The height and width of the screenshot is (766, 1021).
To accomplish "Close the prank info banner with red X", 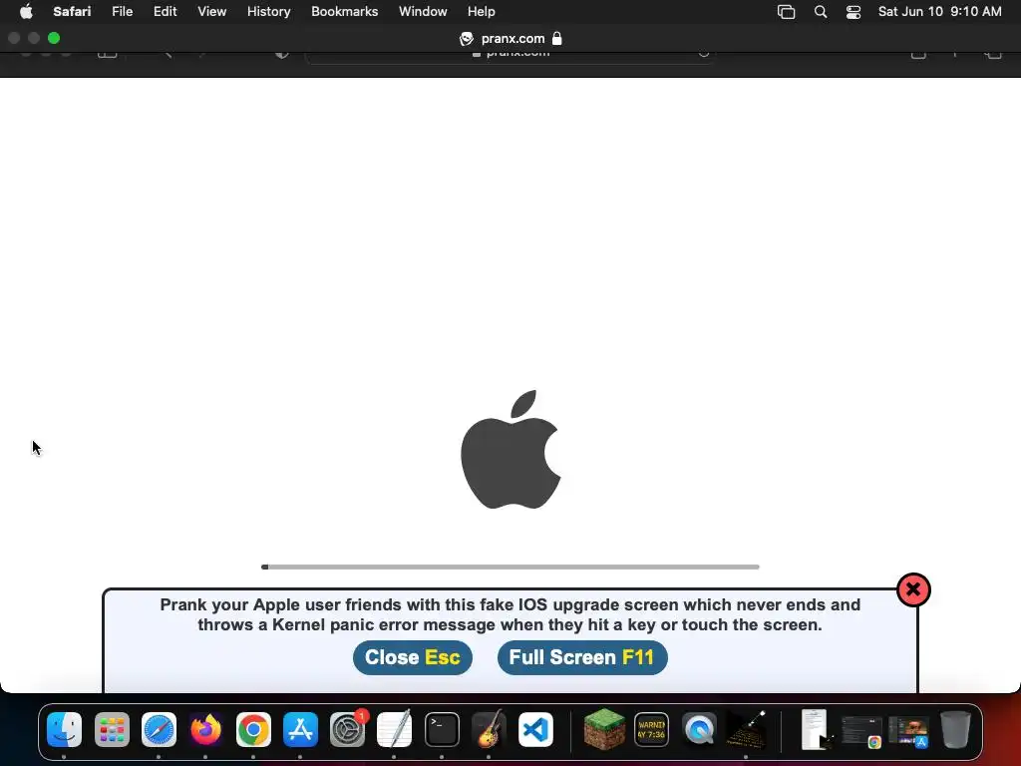I will coord(913,590).
